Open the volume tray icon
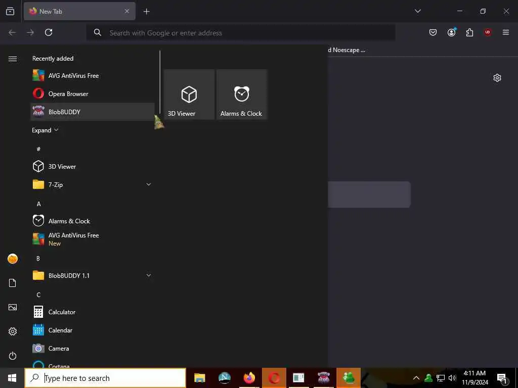 coord(452,378)
